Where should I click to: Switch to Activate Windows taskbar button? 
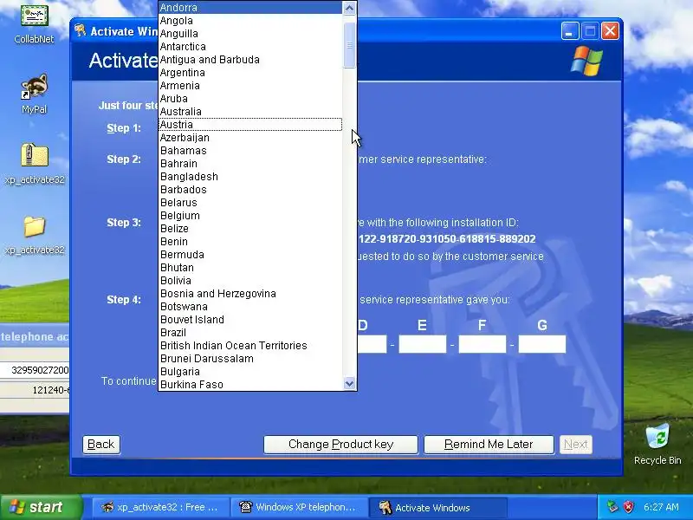click(x=437, y=507)
